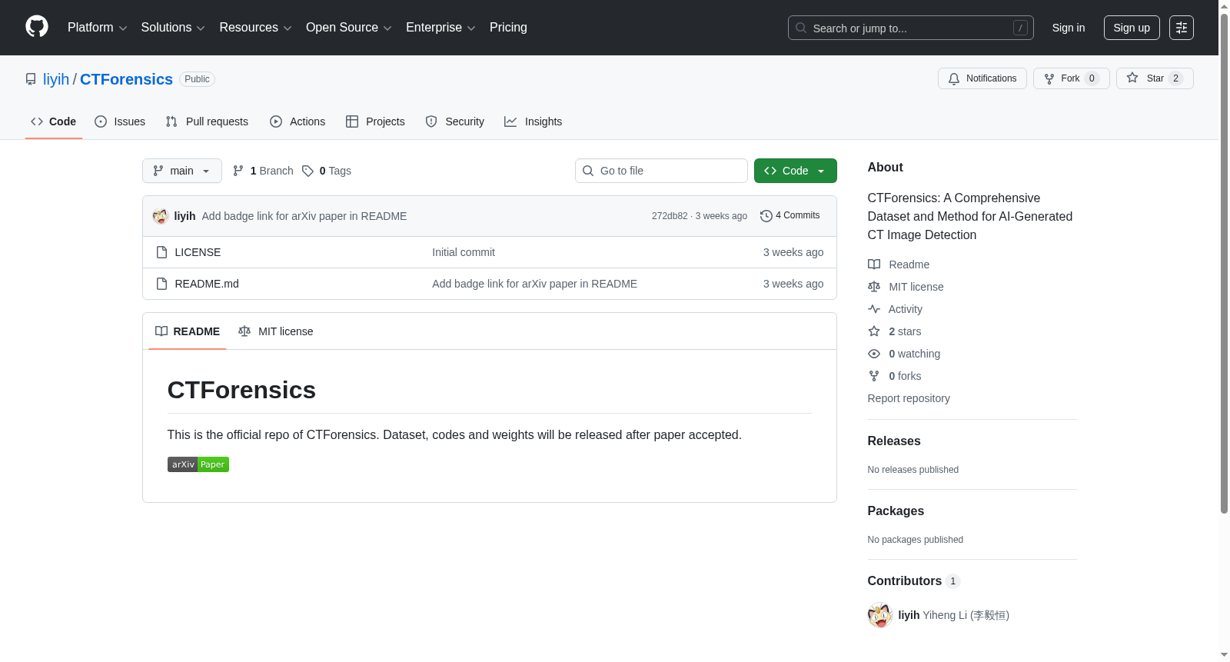Click the repository book icon beside liyih
1230x662 pixels.
tap(31, 79)
